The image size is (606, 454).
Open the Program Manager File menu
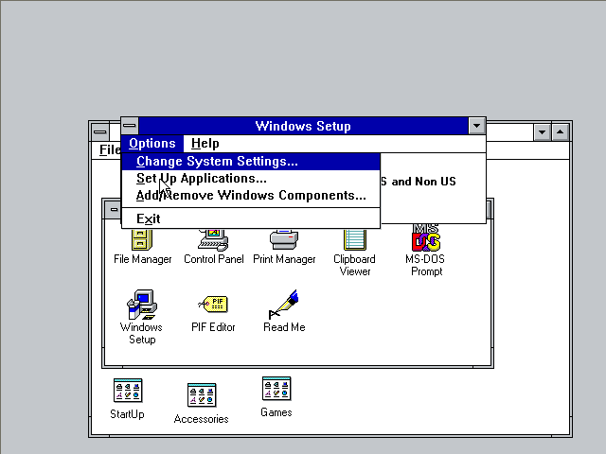[x=110, y=149]
